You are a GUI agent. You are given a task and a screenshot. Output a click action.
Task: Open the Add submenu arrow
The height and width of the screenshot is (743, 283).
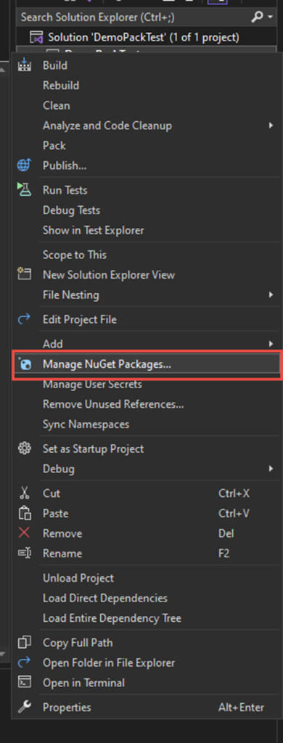[271, 343]
